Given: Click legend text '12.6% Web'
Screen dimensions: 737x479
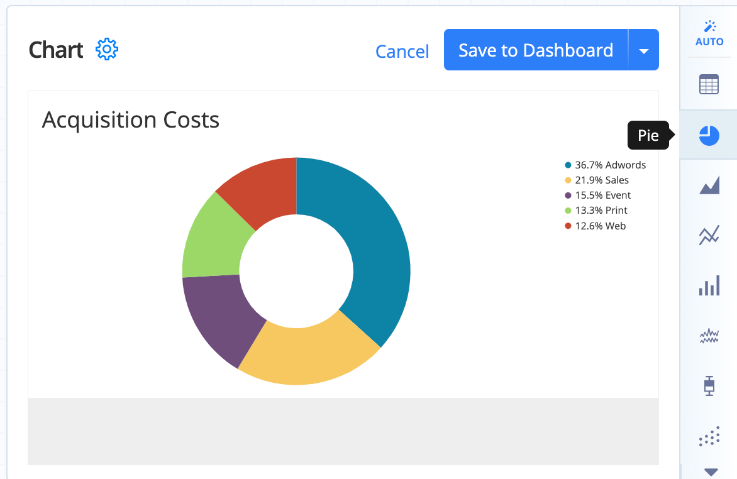Looking at the screenshot, I should pos(601,226).
